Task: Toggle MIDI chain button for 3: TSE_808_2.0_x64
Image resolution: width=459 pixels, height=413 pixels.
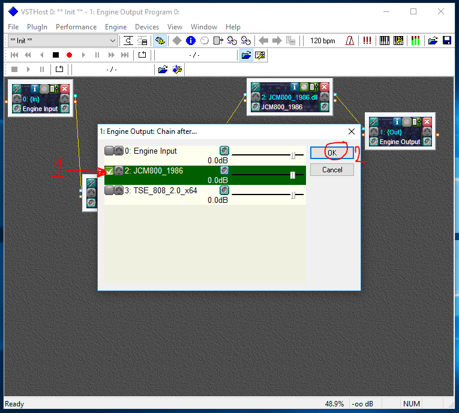Action: click(x=119, y=190)
